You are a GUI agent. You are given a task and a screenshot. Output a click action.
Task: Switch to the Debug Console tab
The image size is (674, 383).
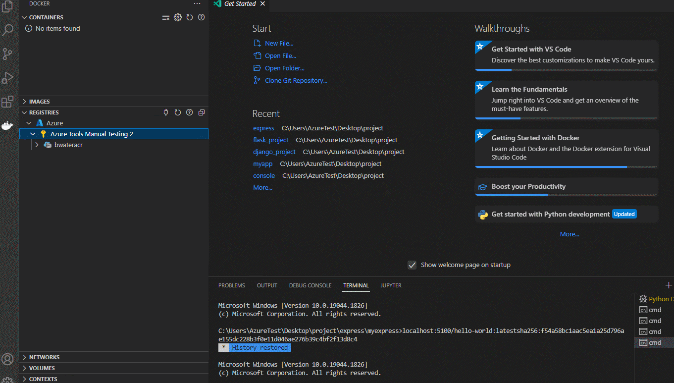pos(310,285)
